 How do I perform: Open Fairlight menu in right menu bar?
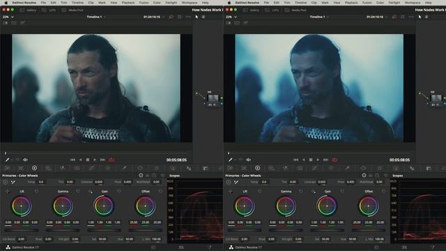point(394,3)
